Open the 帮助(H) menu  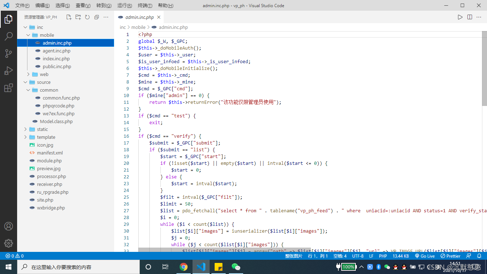point(165,6)
